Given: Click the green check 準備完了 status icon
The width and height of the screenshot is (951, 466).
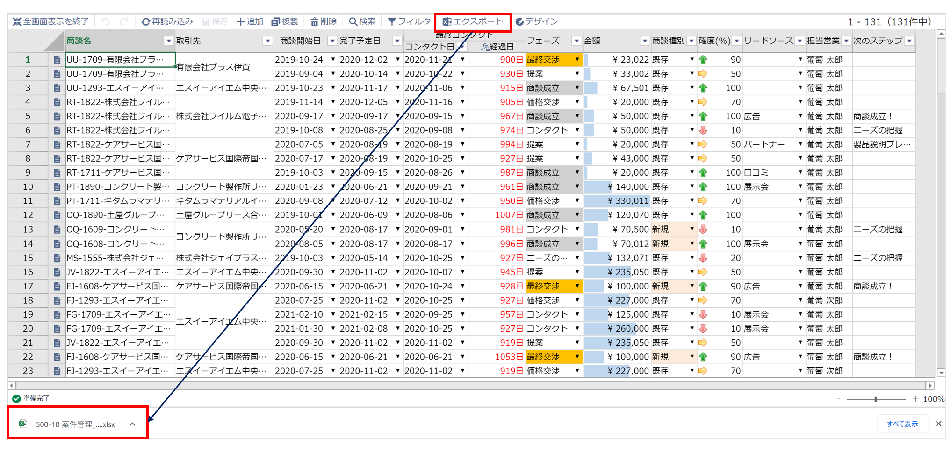Looking at the screenshot, I should pos(16,398).
